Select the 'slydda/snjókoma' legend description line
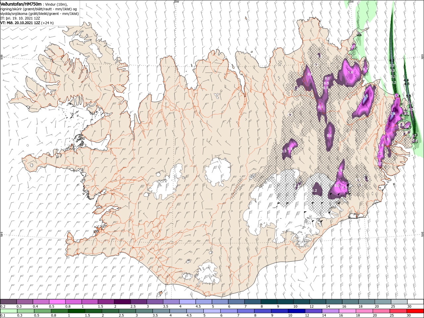The width and height of the screenshot is (424, 318). point(39,14)
